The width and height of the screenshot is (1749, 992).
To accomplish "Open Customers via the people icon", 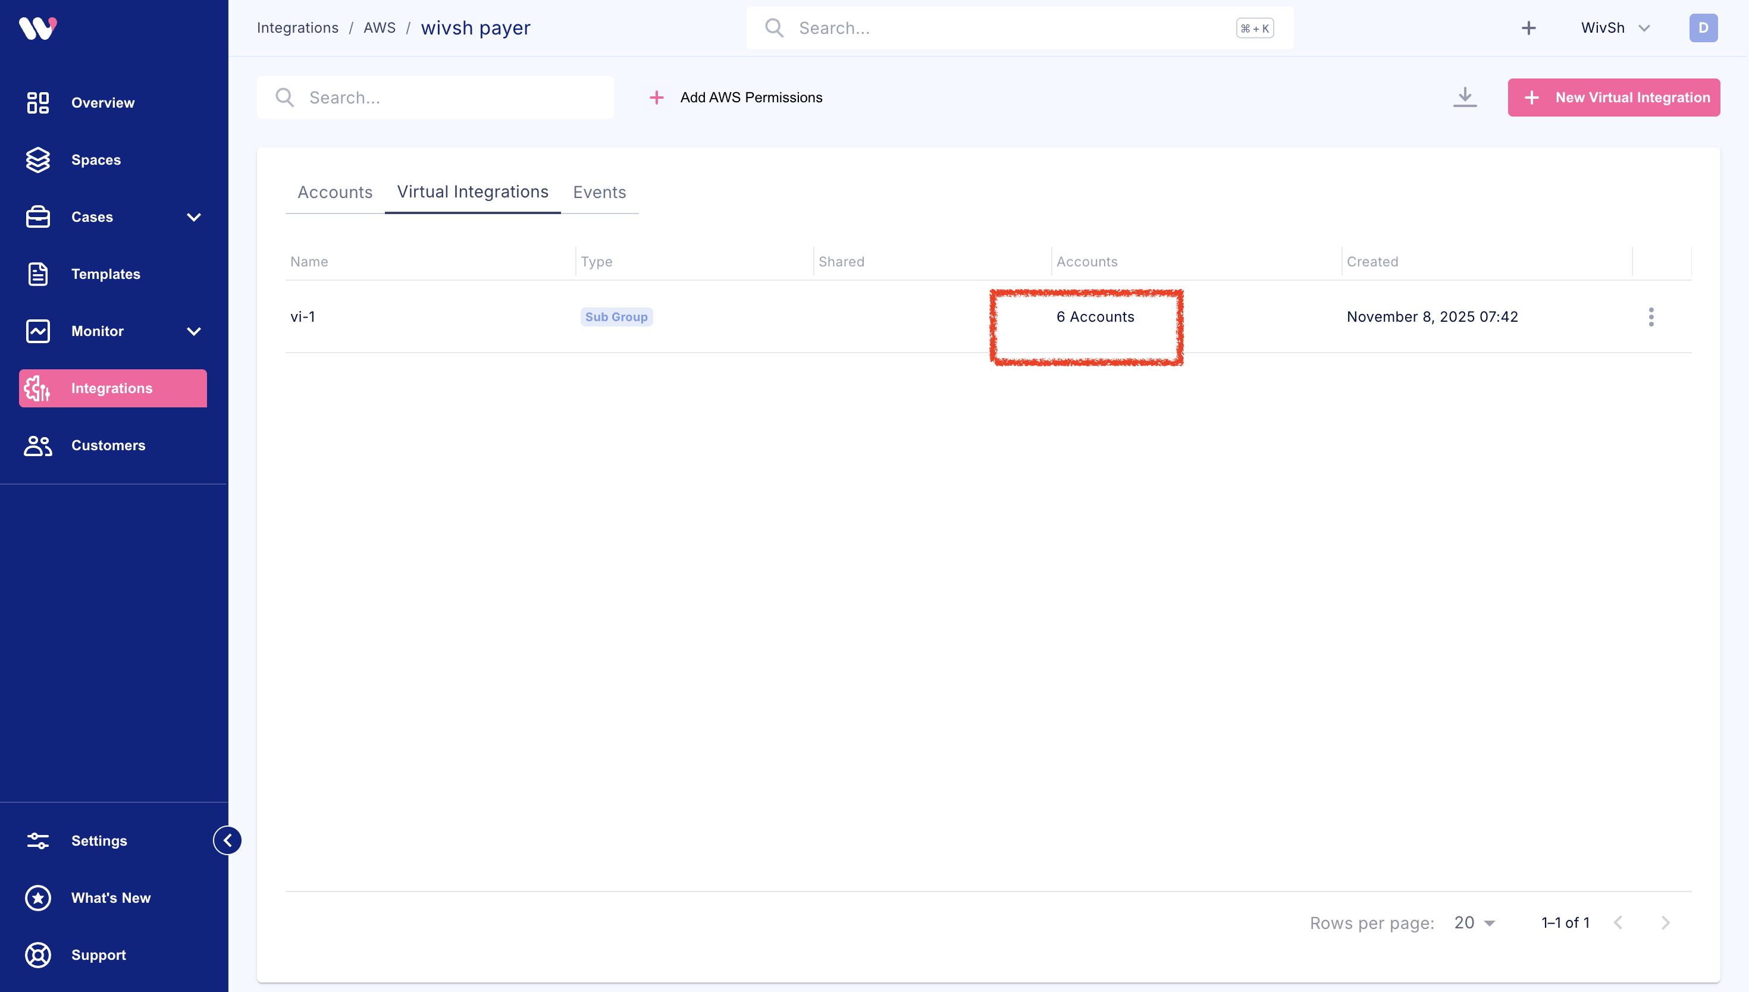I will click(x=37, y=445).
